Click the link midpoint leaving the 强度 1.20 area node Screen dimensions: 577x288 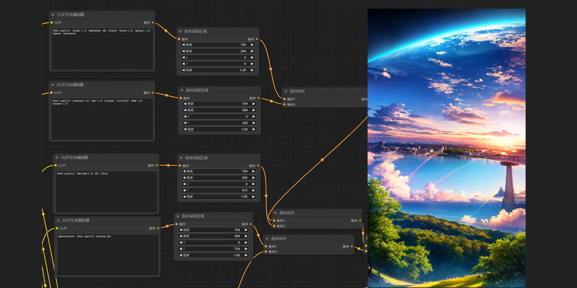pos(271,69)
